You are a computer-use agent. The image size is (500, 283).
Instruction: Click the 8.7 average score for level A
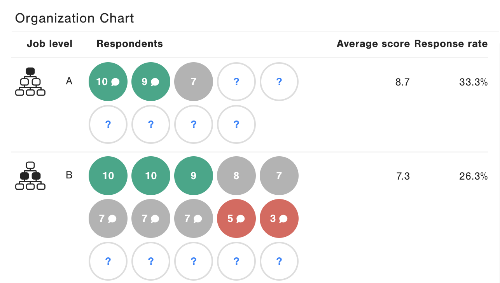(402, 82)
